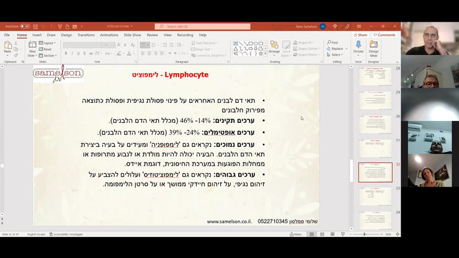The image size is (459, 258).
Task: Toggle the Justify alignment icon
Action: tap(162, 53)
